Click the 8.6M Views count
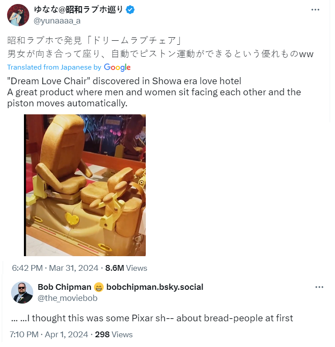This screenshot has height=347, width=335. [x=126, y=268]
